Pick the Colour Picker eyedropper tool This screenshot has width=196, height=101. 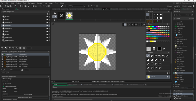148,64
